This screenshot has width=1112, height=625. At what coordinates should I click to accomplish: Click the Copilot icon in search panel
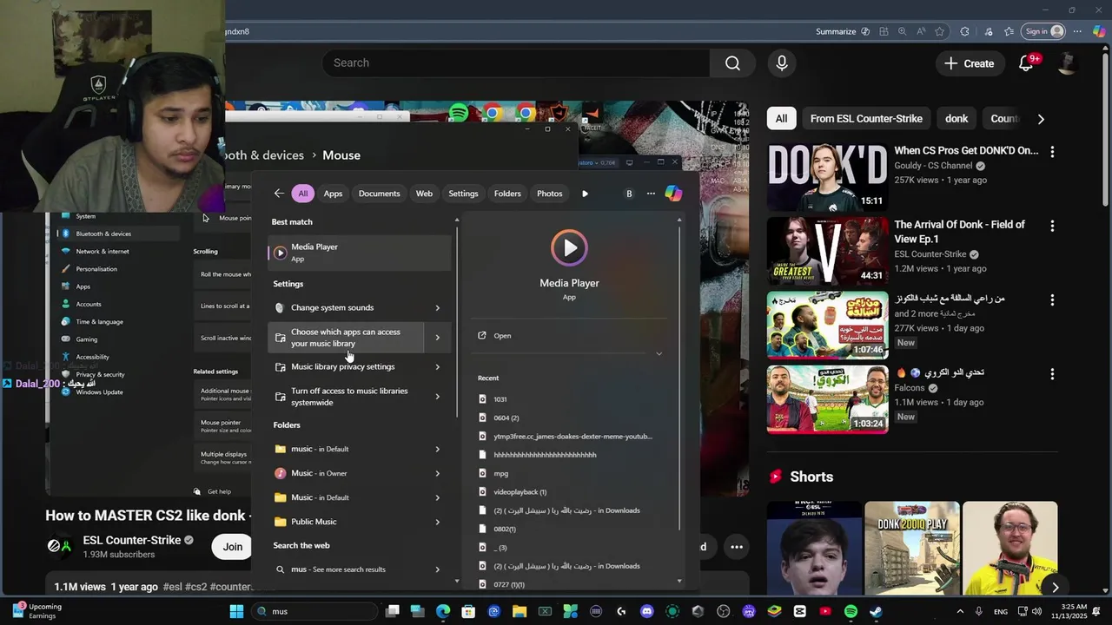[x=673, y=194]
